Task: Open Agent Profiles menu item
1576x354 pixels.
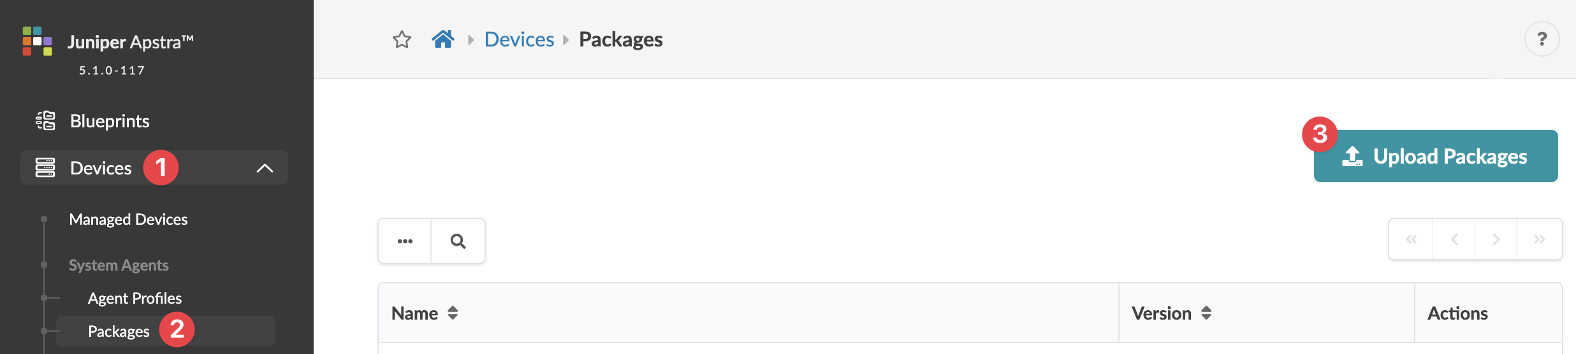Action: [135, 299]
